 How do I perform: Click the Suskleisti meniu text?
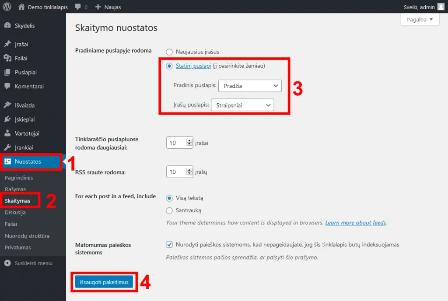pyautogui.click(x=34, y=263)
